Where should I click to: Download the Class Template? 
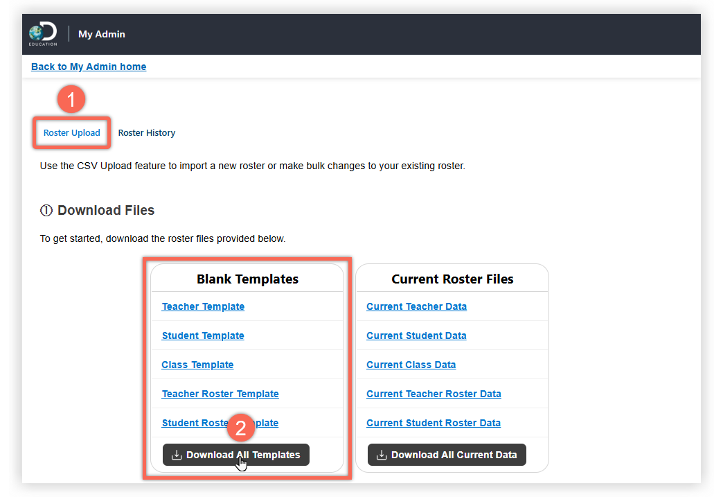point(197,365)
